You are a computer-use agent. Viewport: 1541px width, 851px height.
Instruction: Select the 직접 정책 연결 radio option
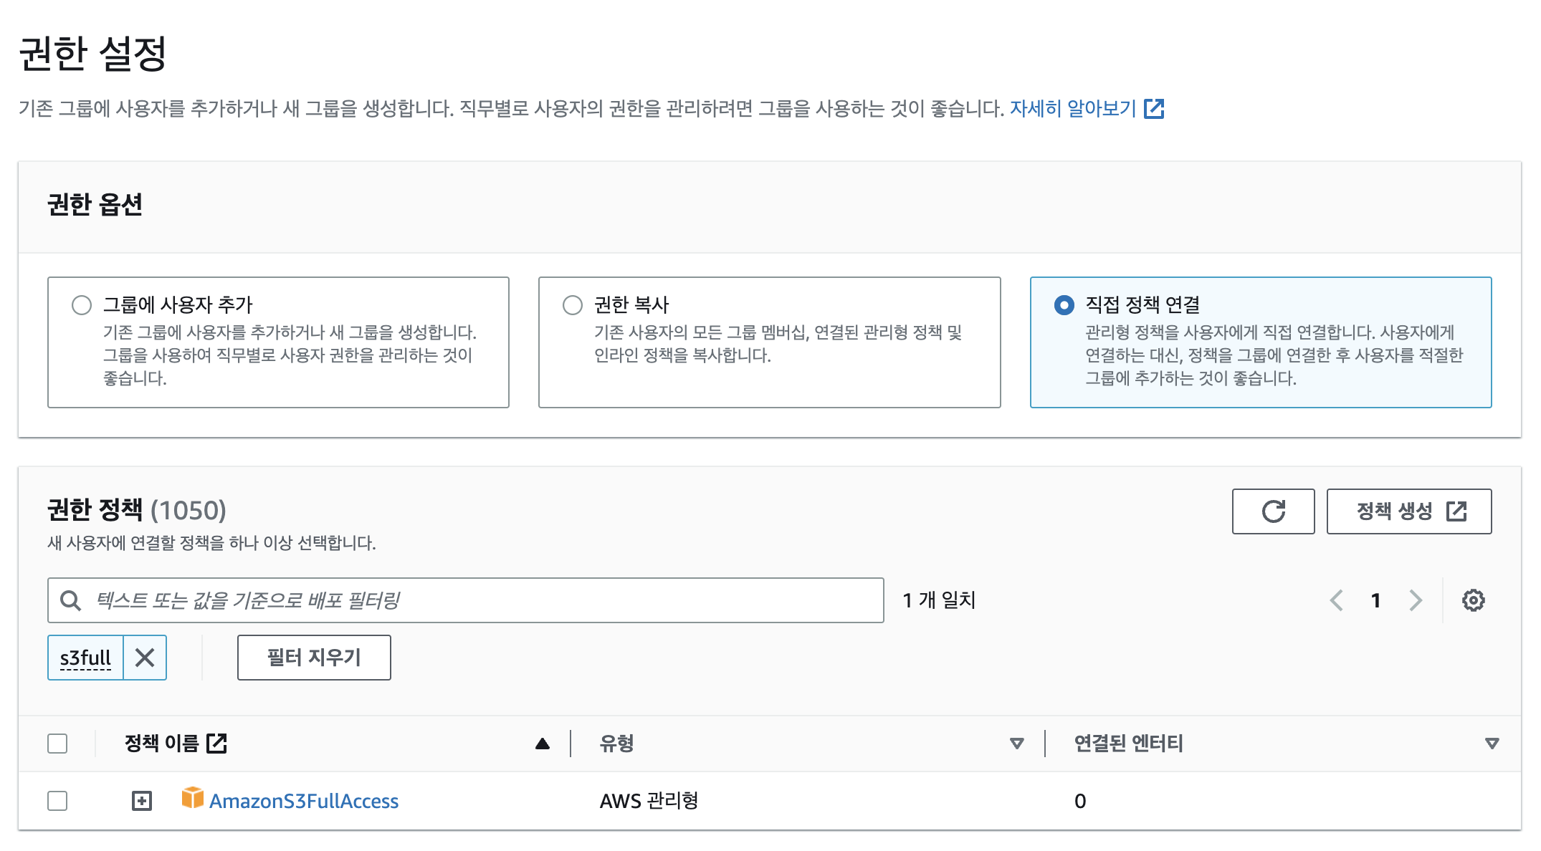coord(1064,305)
